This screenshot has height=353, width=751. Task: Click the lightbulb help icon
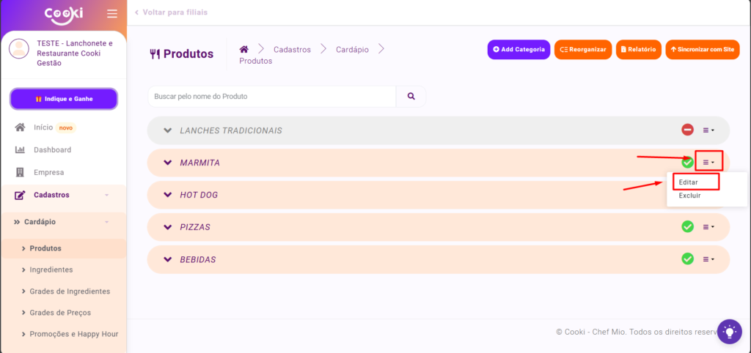(x=729, y=331)
